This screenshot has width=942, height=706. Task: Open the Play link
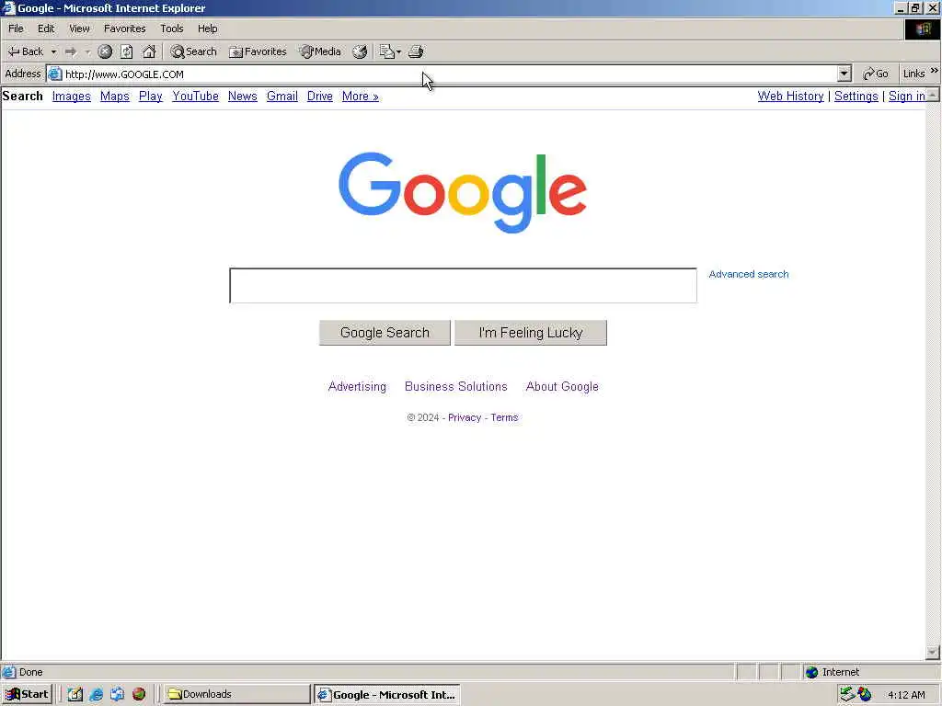(151, 96)
